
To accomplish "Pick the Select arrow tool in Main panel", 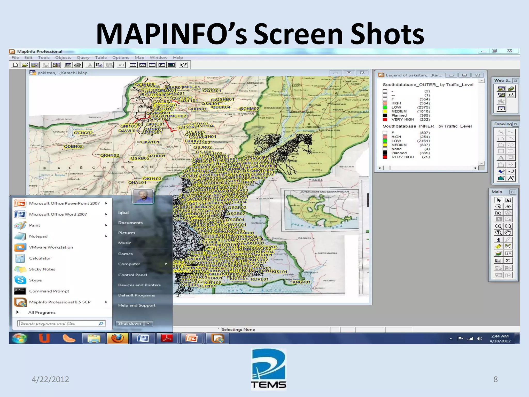I will (x=499, y=200).
